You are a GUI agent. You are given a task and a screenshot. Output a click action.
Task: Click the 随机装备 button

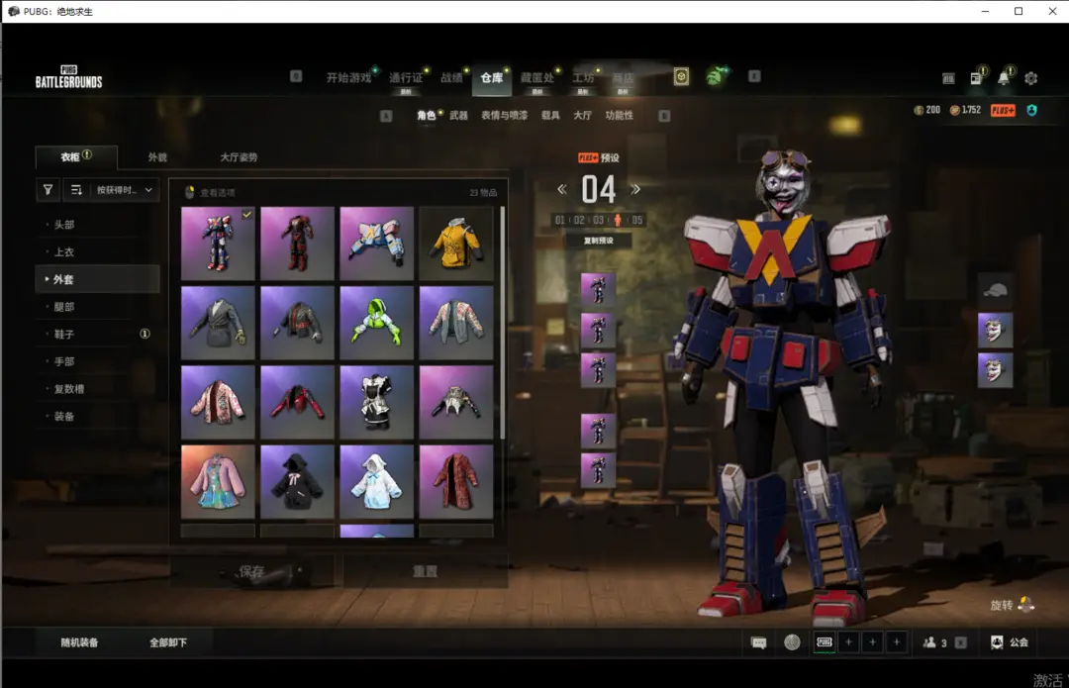click(x=80, y=642)
